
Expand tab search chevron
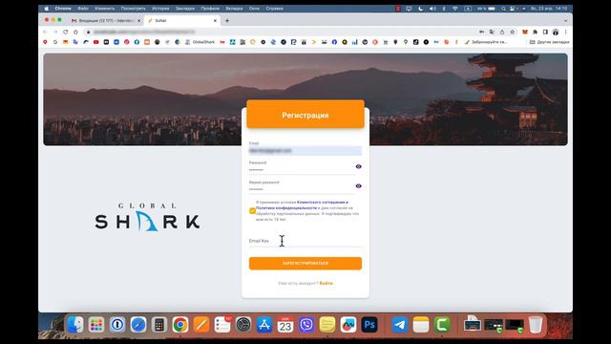pyautogui.click(x=565, y=21)
